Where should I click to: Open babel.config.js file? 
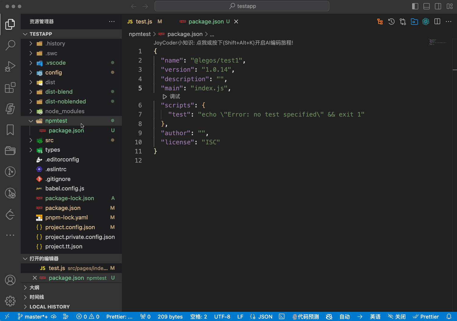(x=71, y=189)
